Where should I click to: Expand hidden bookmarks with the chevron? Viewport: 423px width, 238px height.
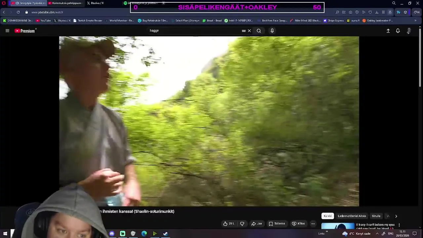[x=415, y=20]
